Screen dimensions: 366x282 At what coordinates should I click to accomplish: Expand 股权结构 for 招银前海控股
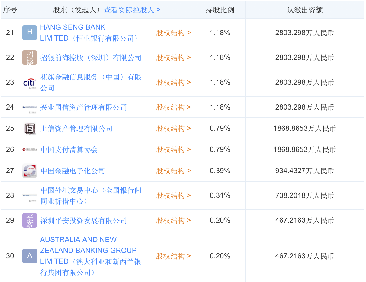[173, 57]
